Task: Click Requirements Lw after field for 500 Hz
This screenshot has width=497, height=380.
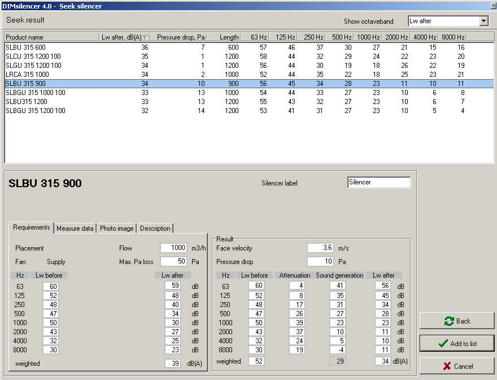Action: tap(173, 314)
